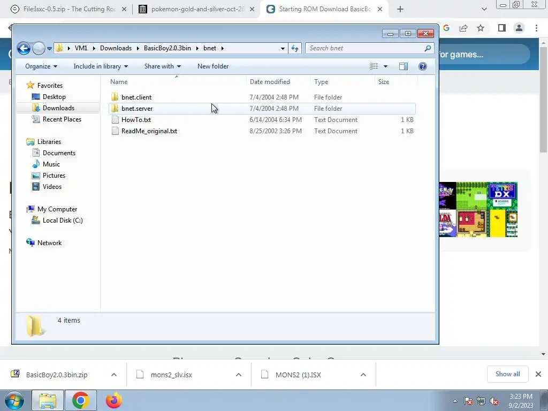Select the bnet.server folder
The image size is (548, 411).
point(262,108)
